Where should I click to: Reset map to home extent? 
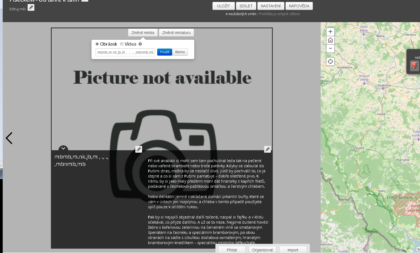330,40
